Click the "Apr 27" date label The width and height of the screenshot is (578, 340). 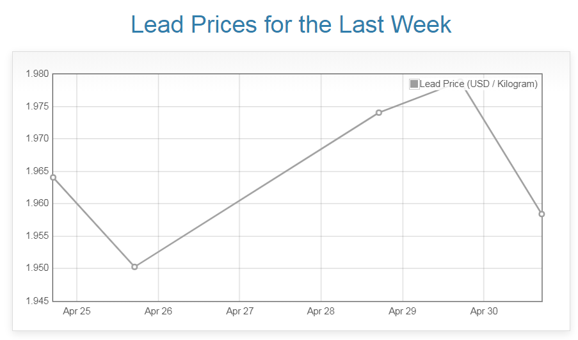click(x=239, y=312)
